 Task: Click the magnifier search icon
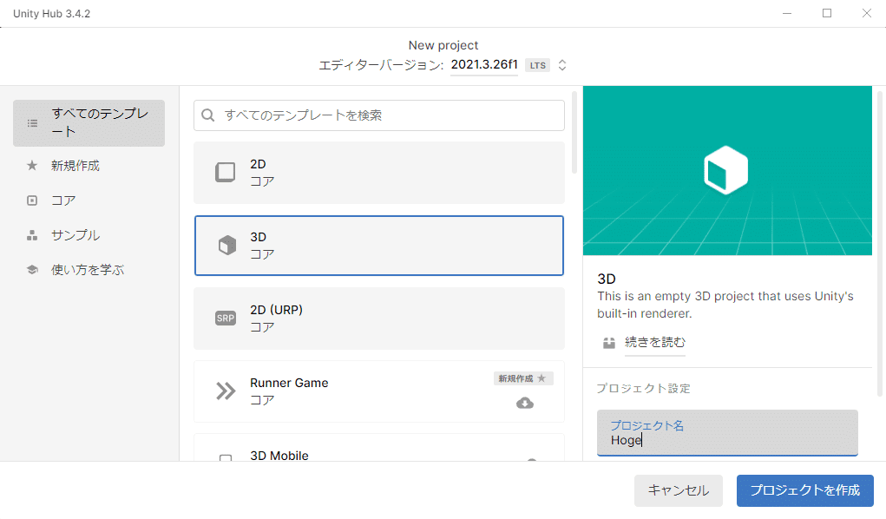click(x=208, y=115)
